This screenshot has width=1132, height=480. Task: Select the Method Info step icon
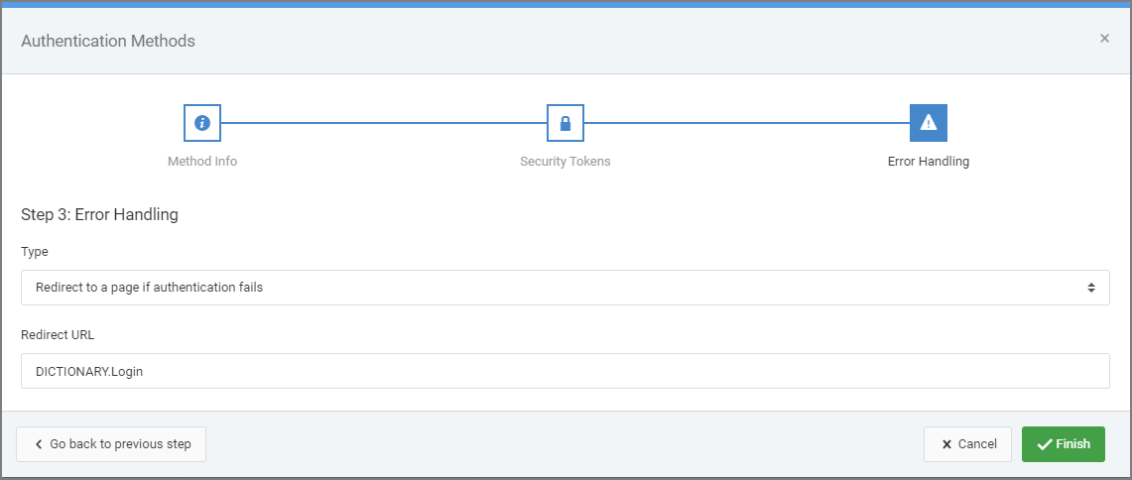tap(202, 123)
